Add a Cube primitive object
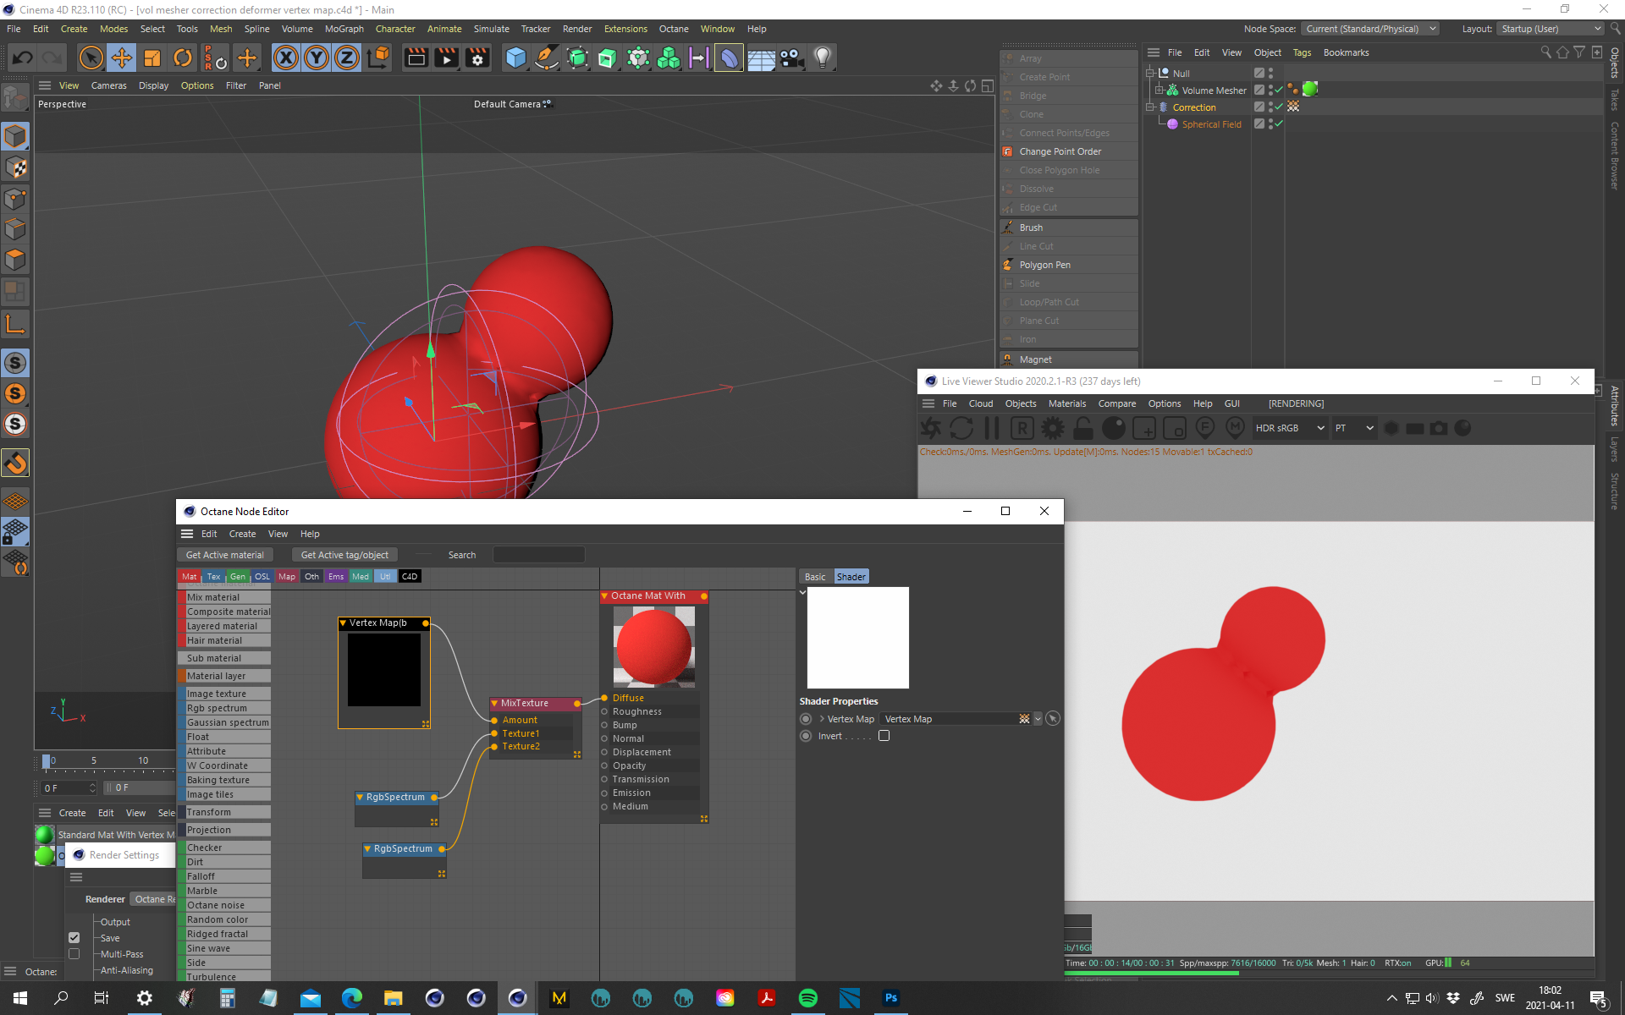The height and width of the screenshot is (1015, 1625). click(515, 58)
